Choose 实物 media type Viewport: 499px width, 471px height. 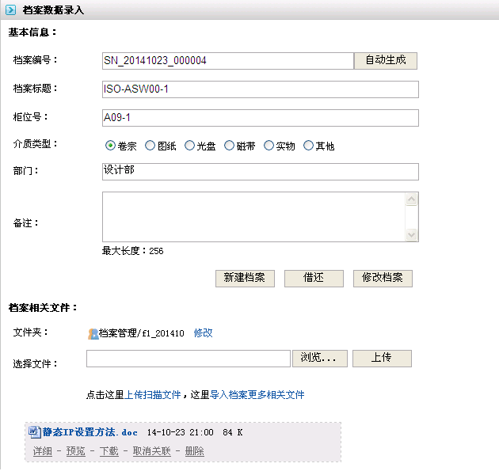coord(269,146)
